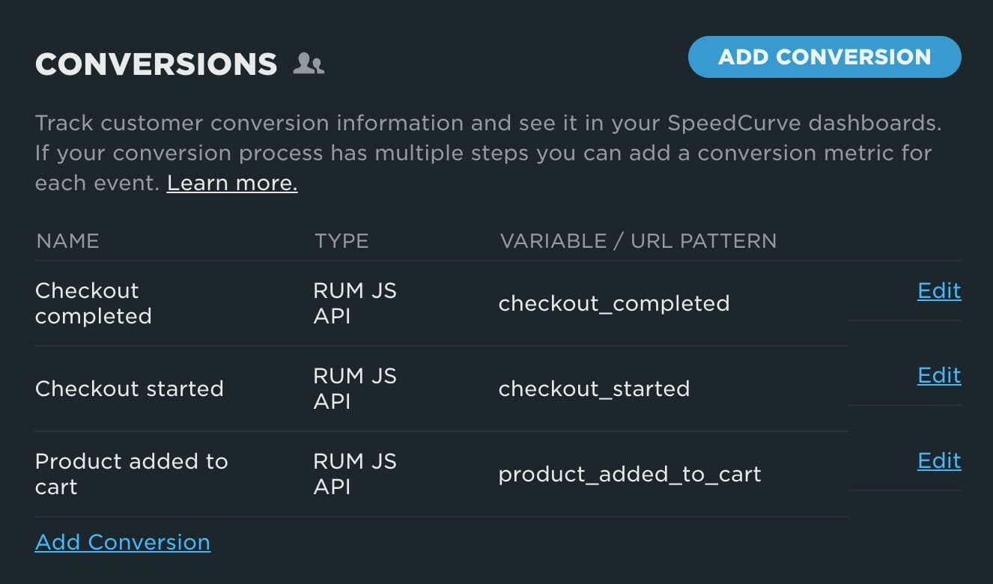Select the Checkout started conversion name
Screen dimensions: 993x584
coord(129,389)
